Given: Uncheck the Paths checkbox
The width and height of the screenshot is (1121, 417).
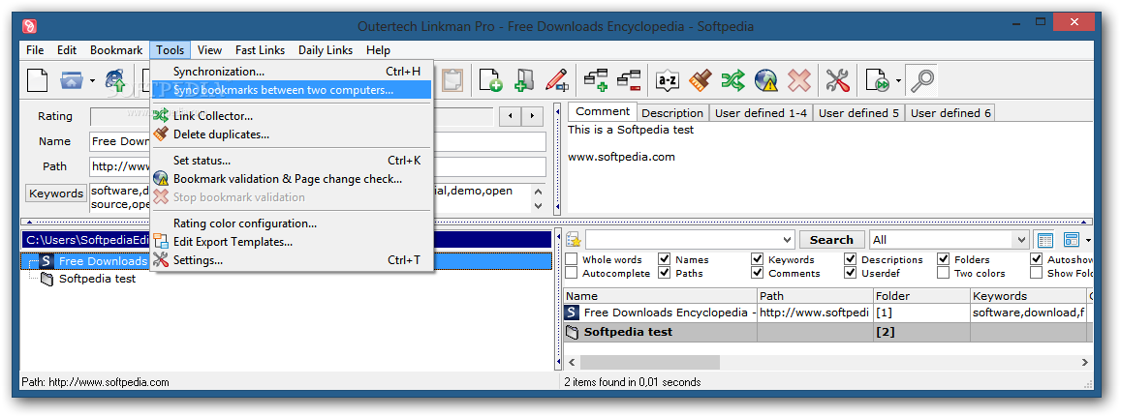Looking at the screenshot, I should coord(664,273).
